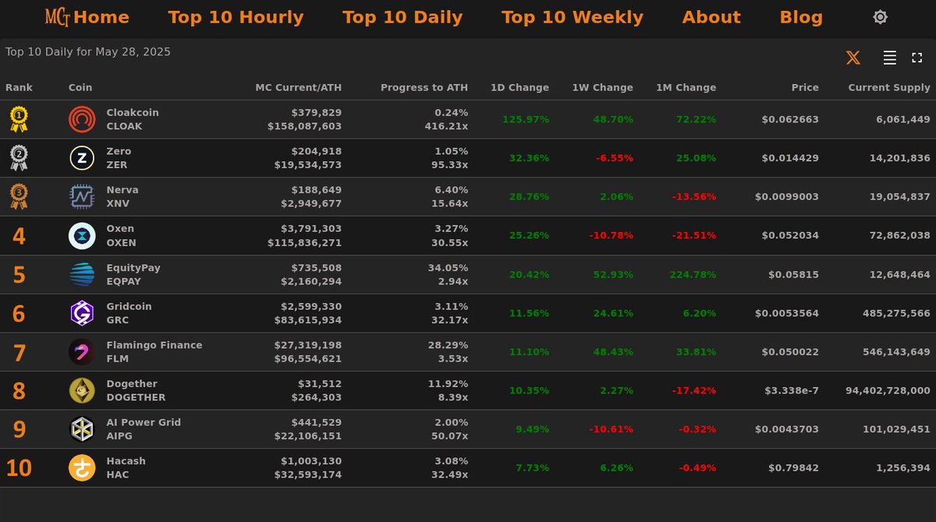Screen dimensions: 936x522
Task: Sort by Current Supply column header
Action: pos(889,88)
